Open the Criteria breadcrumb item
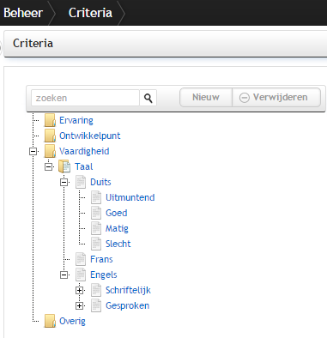 pyautogui.click(x=90, y=13)
